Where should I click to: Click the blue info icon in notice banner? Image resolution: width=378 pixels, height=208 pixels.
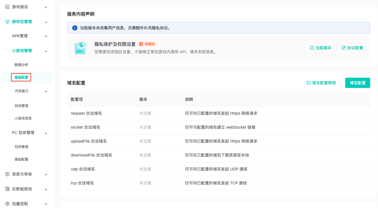click(x=75, y=28)
